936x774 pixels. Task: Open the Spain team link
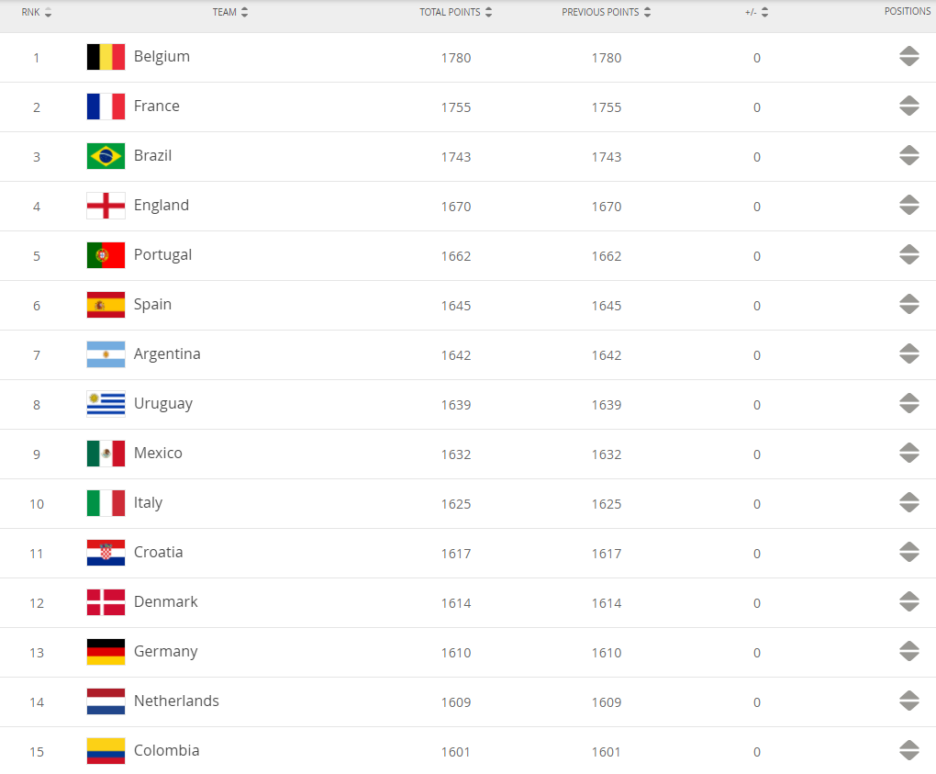152,305
